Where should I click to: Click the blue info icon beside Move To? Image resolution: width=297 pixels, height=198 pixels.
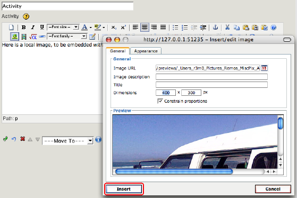point(98,140)
